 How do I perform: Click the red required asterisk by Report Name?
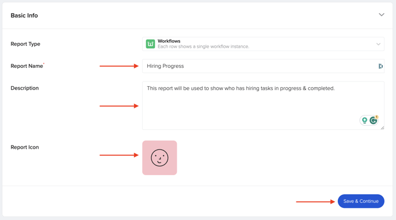click(x=44, y=64)
